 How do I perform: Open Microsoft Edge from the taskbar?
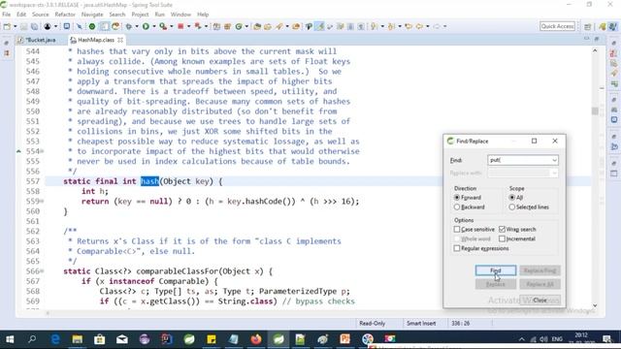[55, 339]
